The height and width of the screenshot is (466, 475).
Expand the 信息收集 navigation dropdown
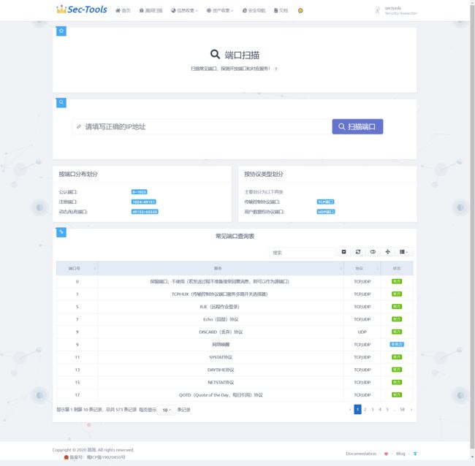click(x=184, y=11)
